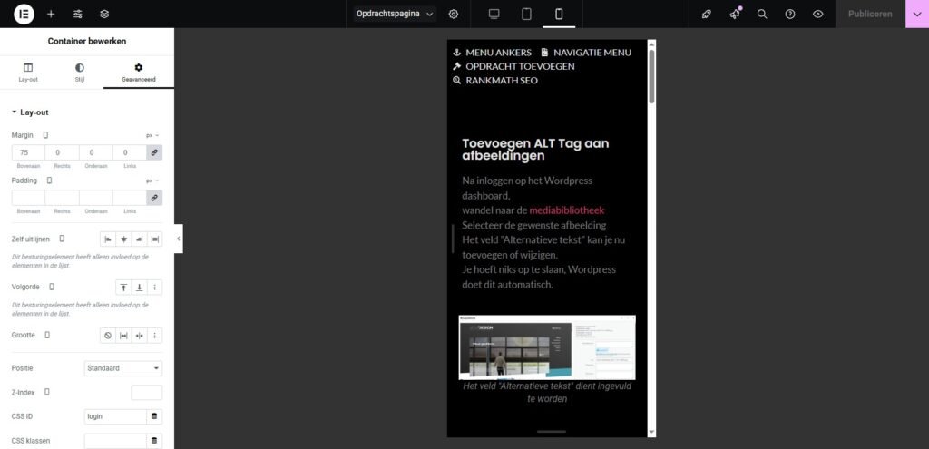Click the CSS ID field containing login
Image resolution: width=929 pixels, height=449 pixels.
(115, 416)
